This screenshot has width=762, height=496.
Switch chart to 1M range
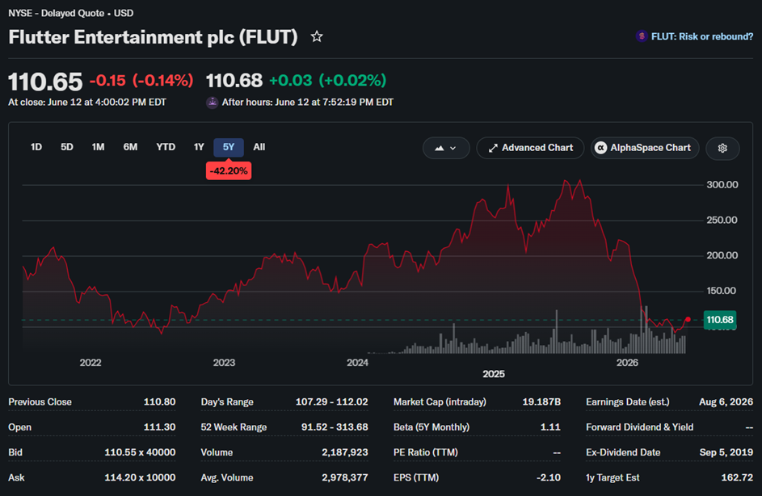coord(98,147)
